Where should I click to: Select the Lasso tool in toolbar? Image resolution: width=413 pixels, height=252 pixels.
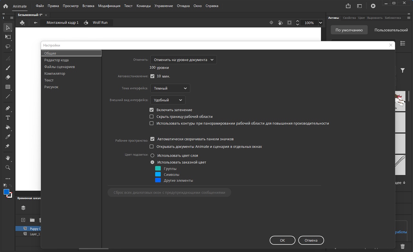click(8, 46)
